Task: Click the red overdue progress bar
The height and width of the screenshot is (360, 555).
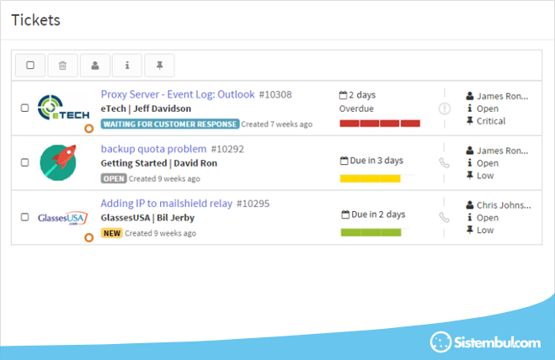Action: [x=379, y=124]
